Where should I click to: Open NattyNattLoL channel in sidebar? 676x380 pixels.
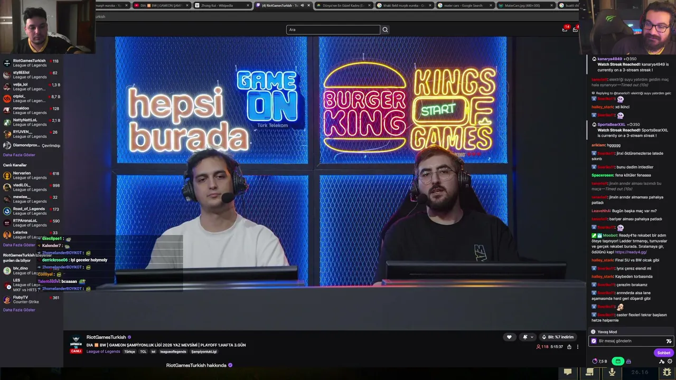(x=32, y=122)
